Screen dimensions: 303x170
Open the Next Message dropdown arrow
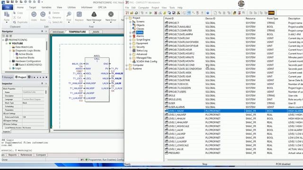click(x=94, y=22)
